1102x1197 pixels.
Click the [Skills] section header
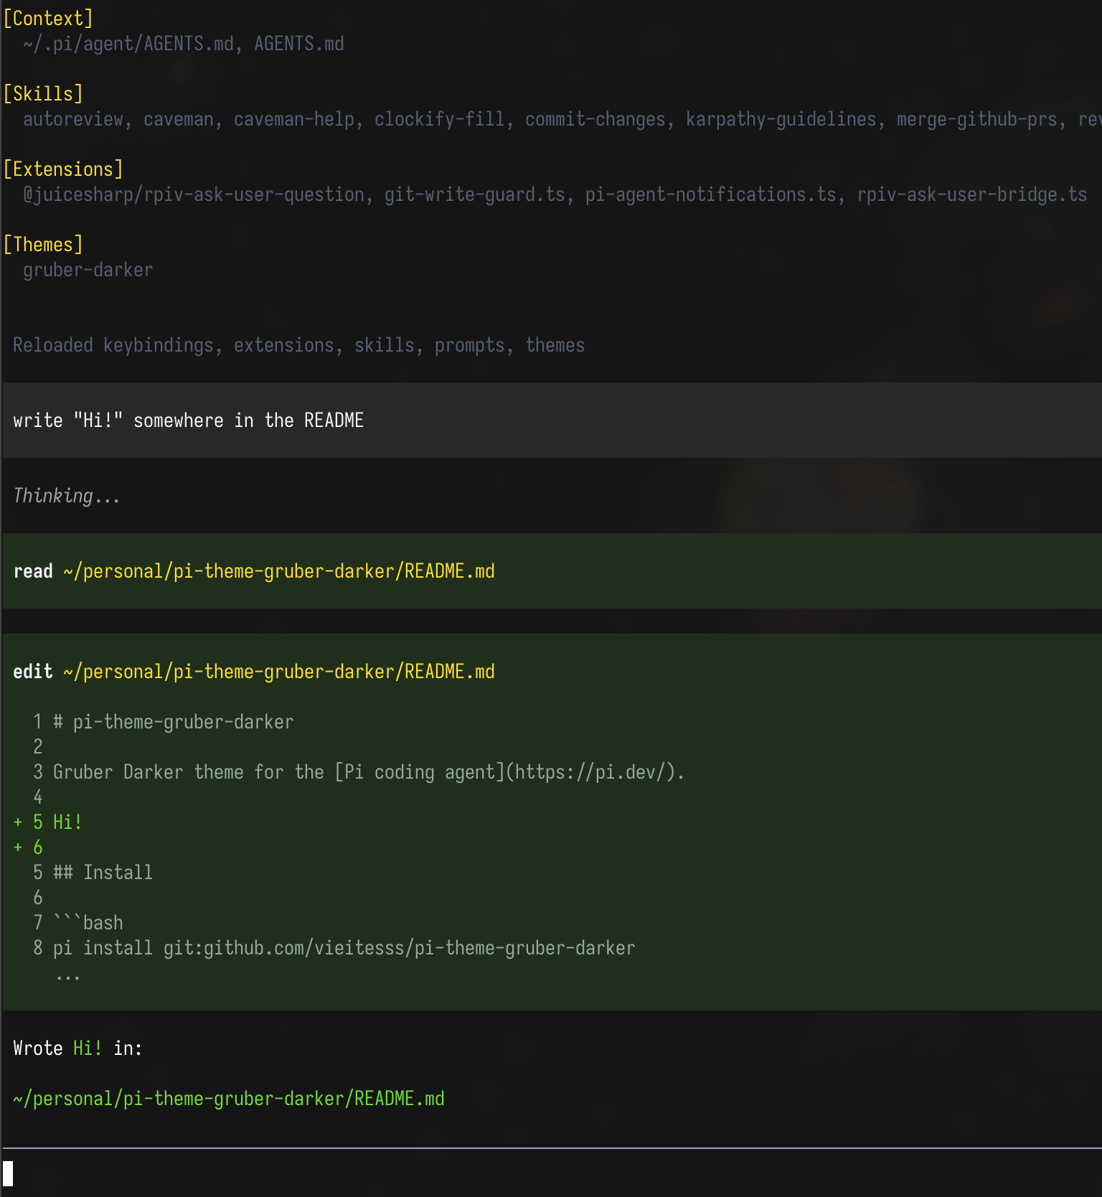[x=43, y=94]
